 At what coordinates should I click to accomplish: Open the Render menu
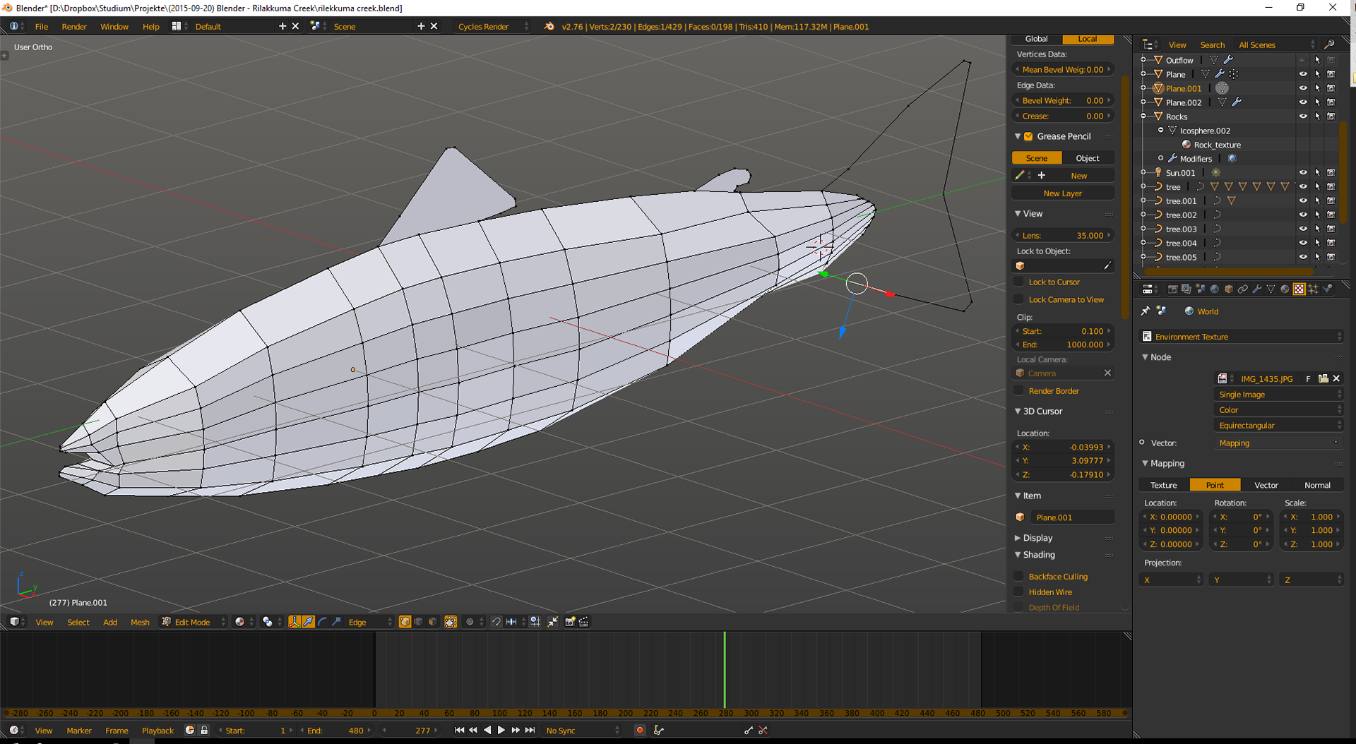point(74,26)
